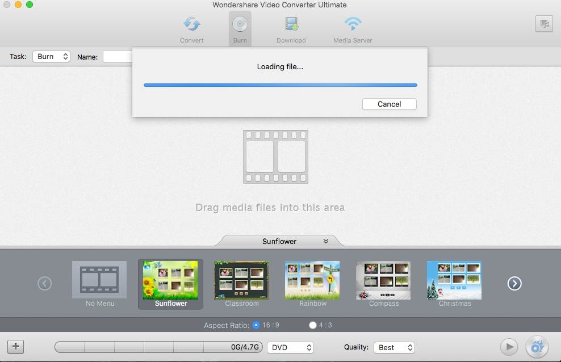Choose the Classroom menu template

click(241, 284)
